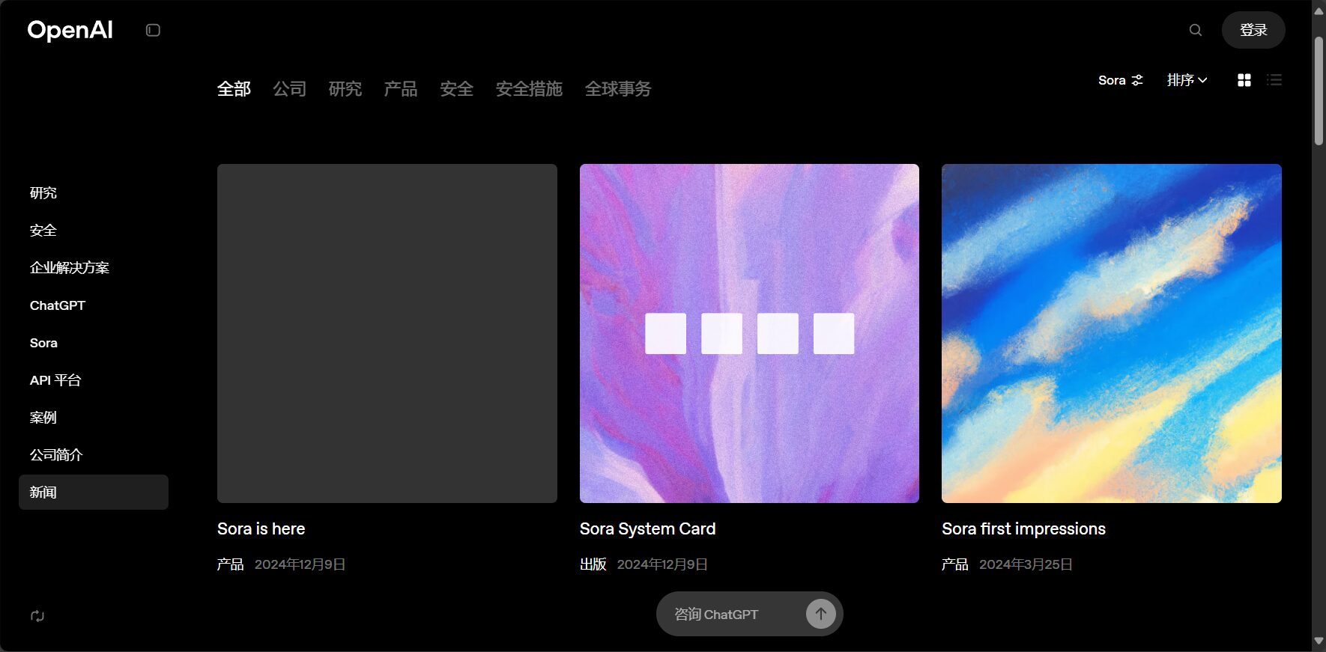
Task: Click the Sora is here title
Action: coord(261,528)
